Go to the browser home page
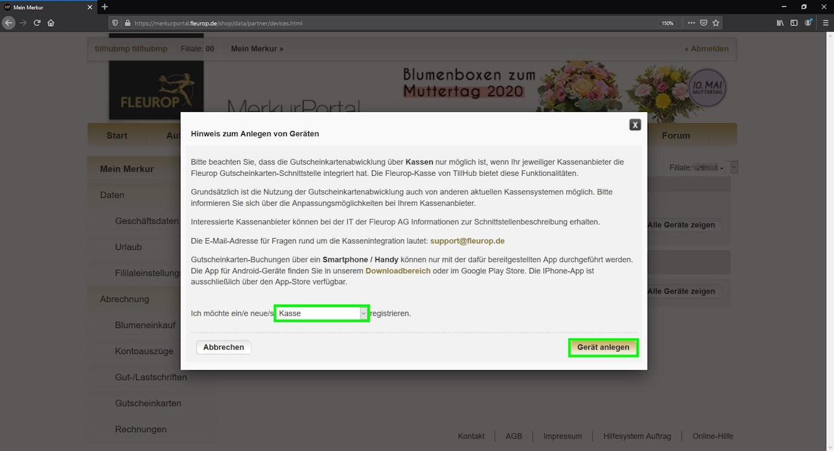The width and height of the screenshot is (834, 451). tap(51, 23)
